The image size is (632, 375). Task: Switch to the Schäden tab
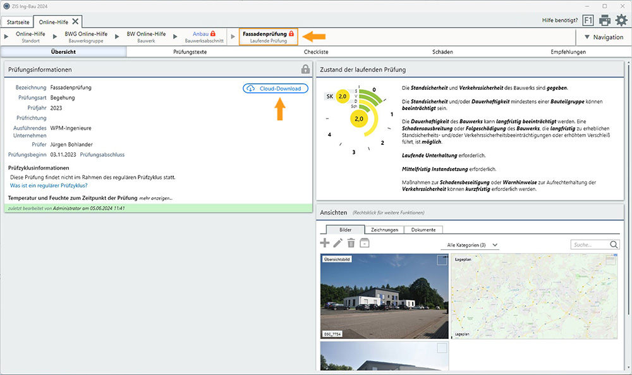coord(442,52)
